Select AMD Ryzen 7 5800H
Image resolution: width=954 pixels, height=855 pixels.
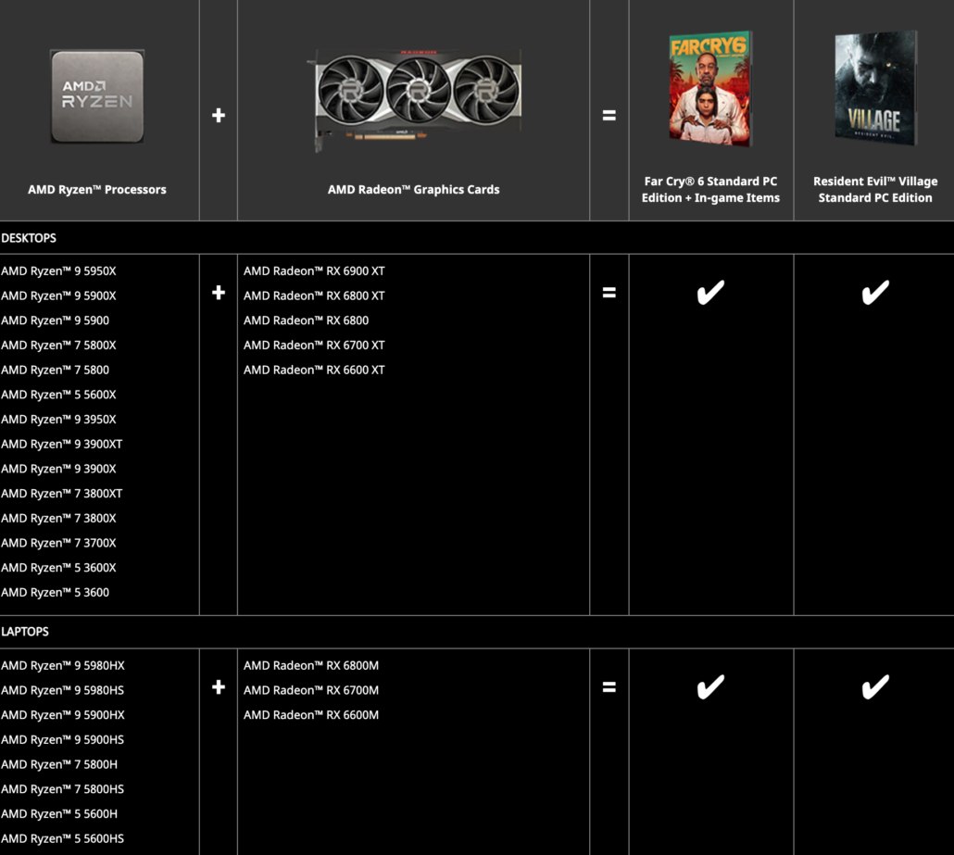pos(59,764)
